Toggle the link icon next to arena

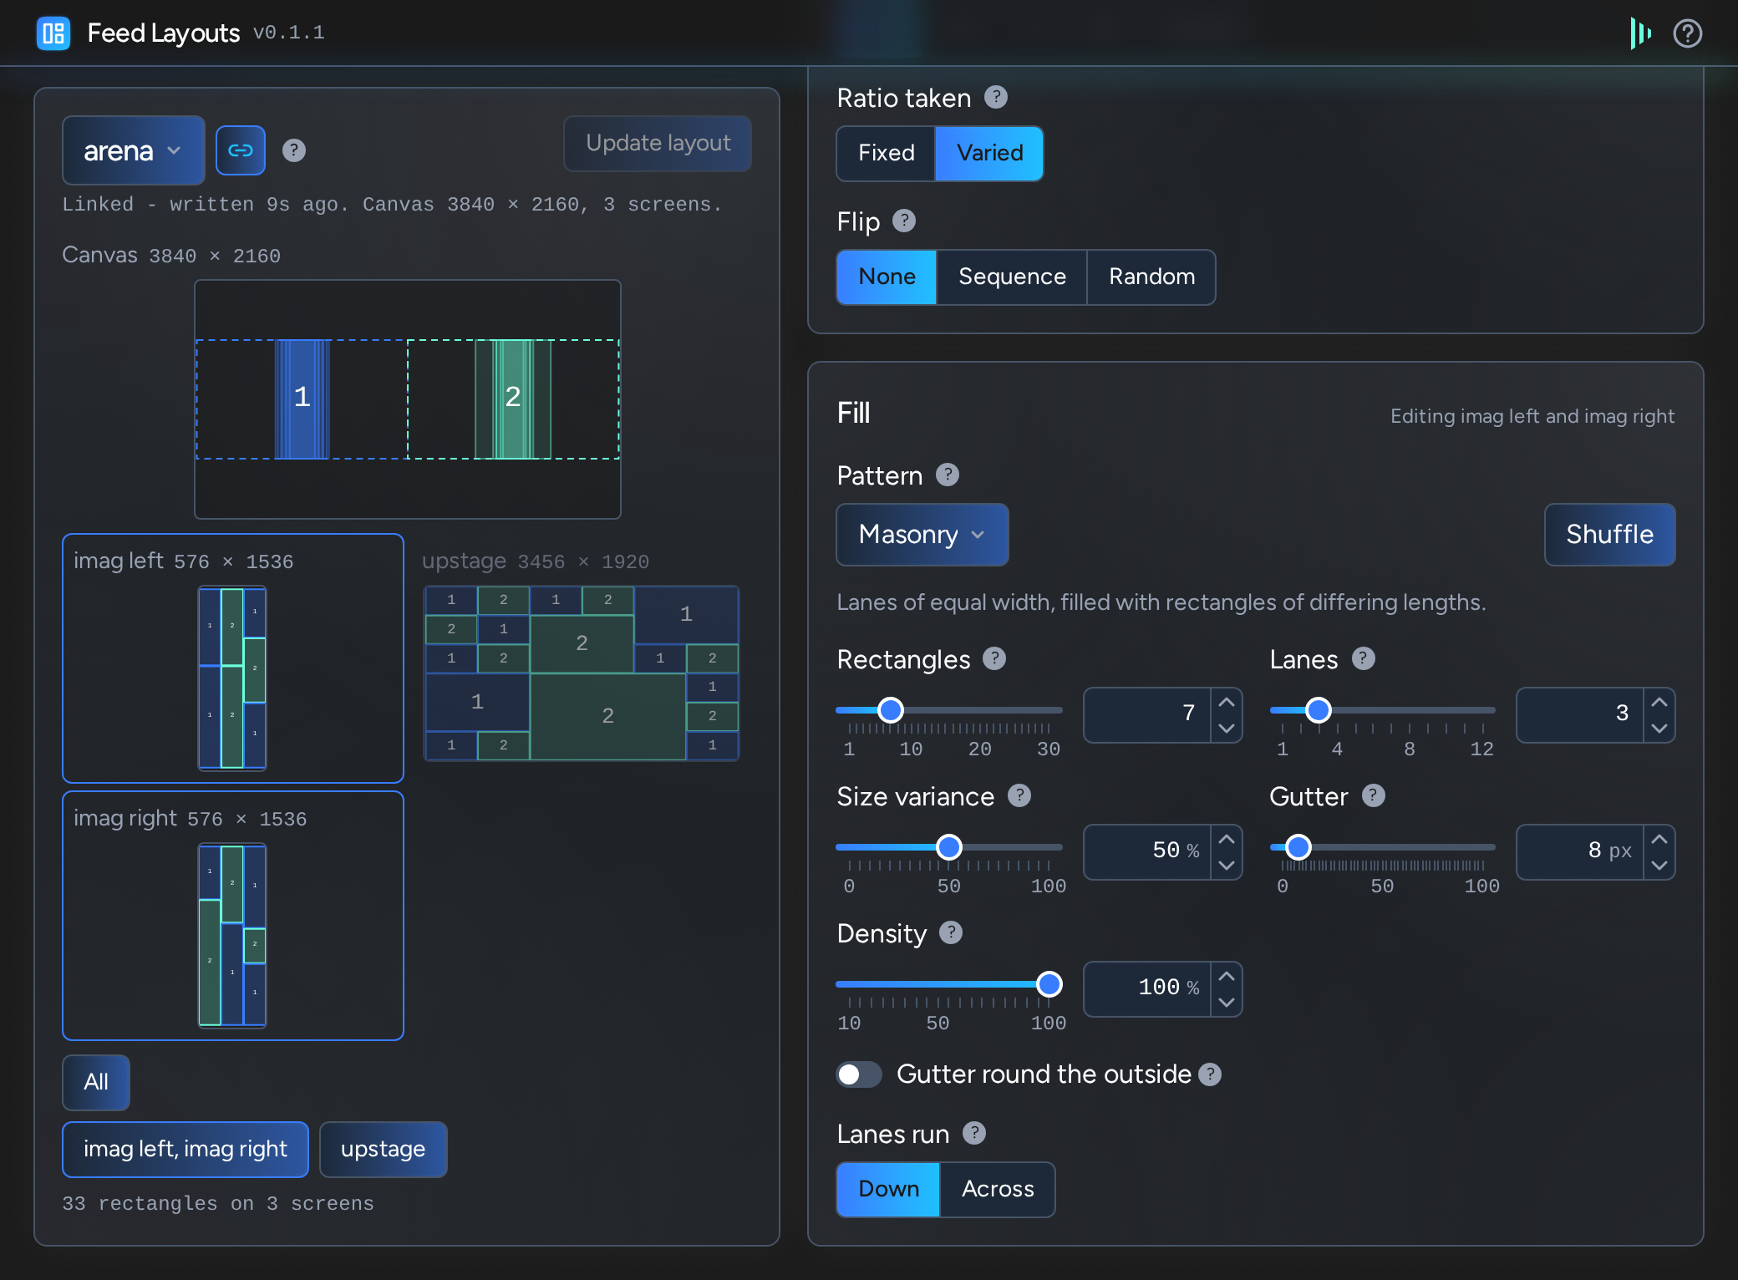click(241, 150)
